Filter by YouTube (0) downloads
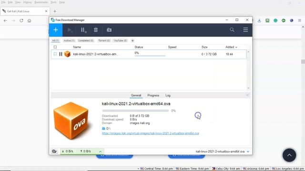Screen dimensions: 305x171 pos(120,40)
